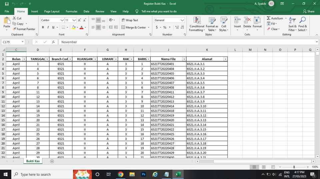Click the AutoSum button

click(275, 18)
